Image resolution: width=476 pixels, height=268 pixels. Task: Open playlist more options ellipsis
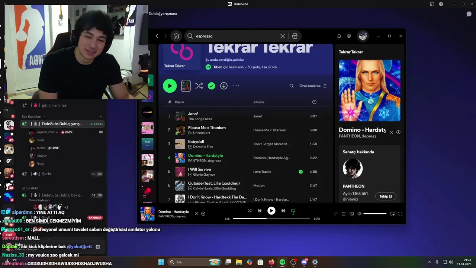pyautogui.click(x=236, y=86)
